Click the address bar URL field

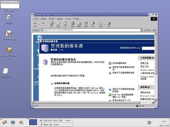point(91,30)
